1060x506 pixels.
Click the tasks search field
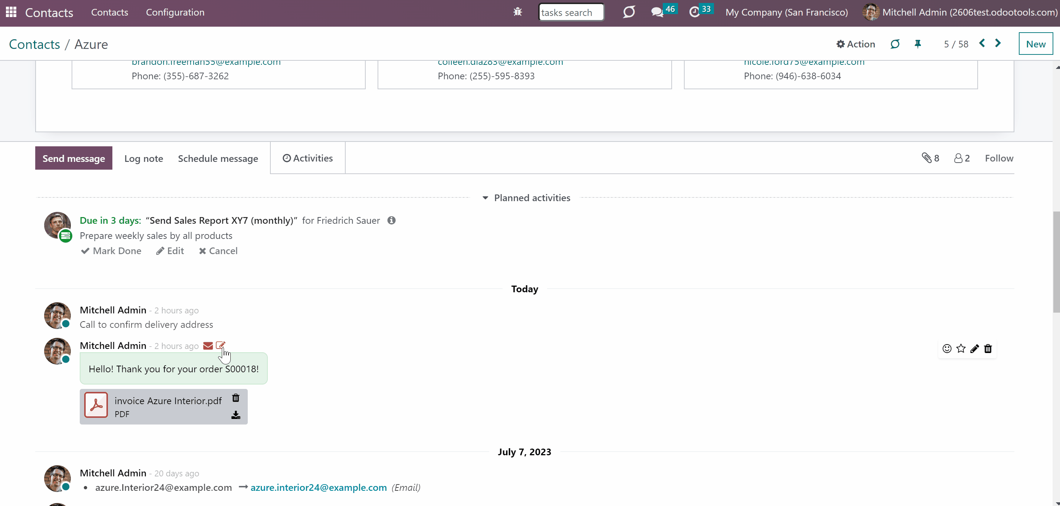pyautogui.click(x=571, y=12)
